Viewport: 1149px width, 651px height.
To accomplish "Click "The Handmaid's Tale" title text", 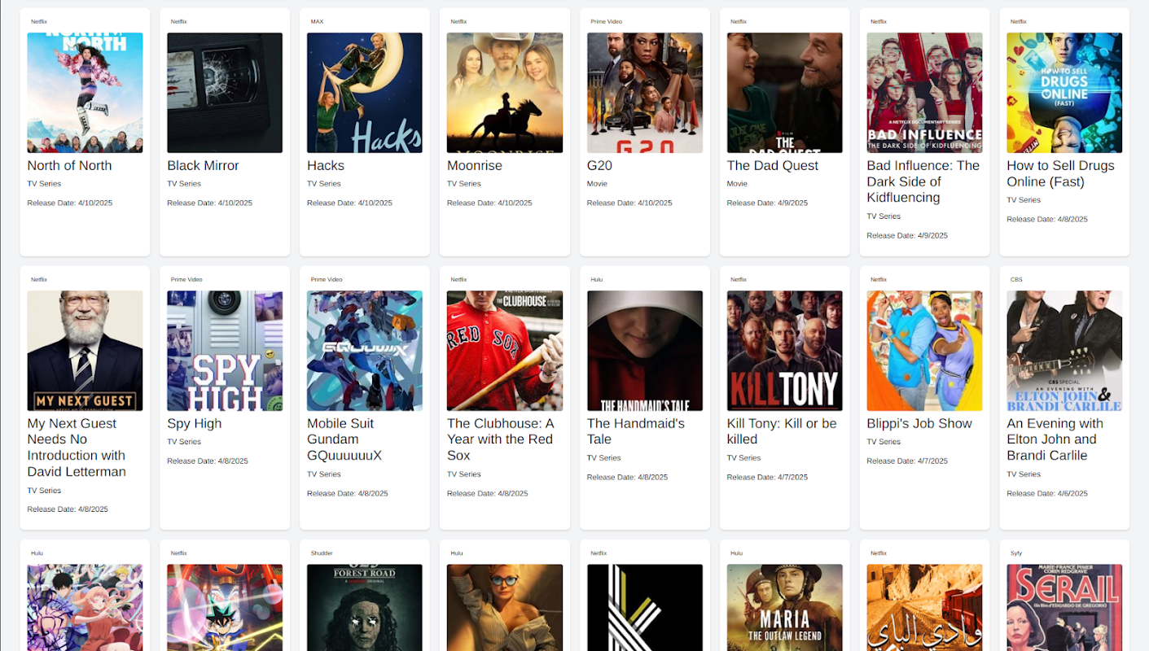I will pos(636,431).
